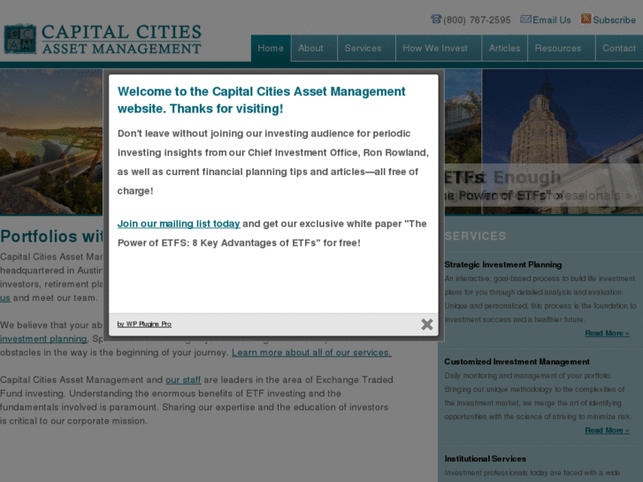Click the envelope icon next to Email Us
643x482 pixels.
pos(525,19)
